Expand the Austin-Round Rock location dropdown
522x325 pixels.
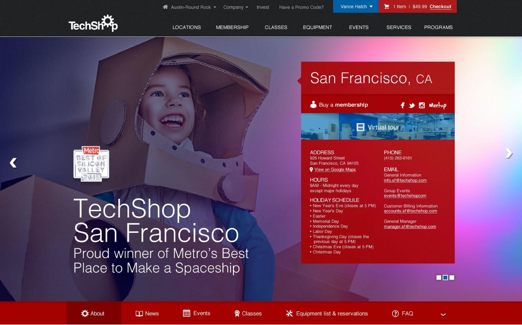coord(215,7)
